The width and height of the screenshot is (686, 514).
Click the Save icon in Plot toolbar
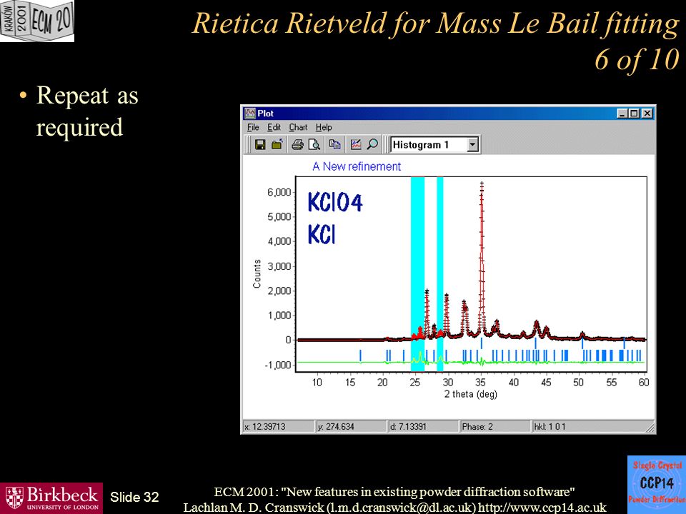260,145
